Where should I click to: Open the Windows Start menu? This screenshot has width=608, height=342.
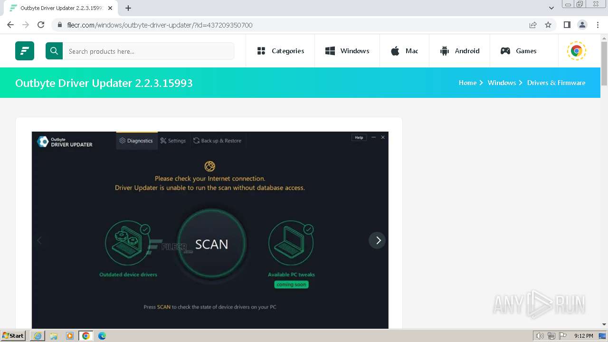click(13, 336)
